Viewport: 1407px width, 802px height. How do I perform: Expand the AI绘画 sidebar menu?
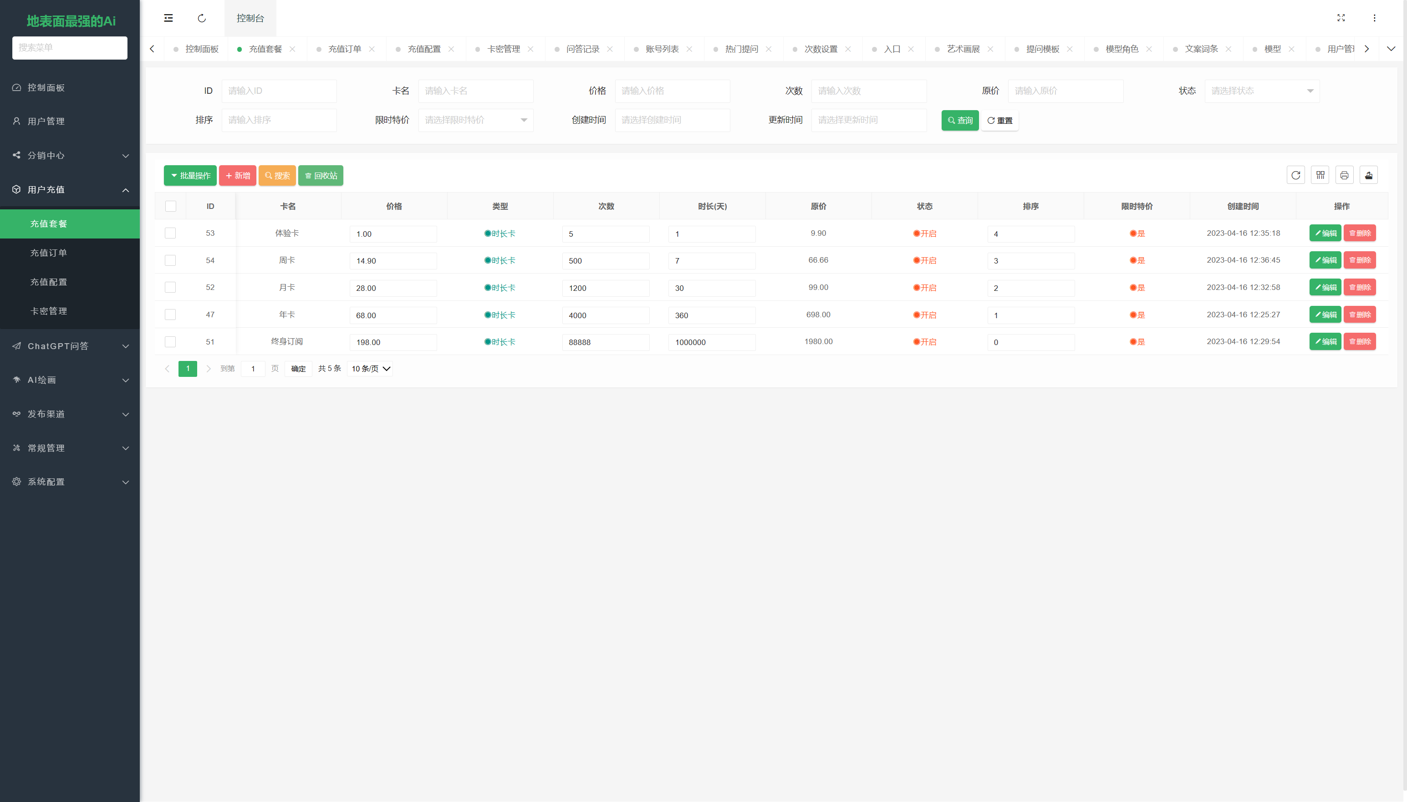(x=70, y=380)
